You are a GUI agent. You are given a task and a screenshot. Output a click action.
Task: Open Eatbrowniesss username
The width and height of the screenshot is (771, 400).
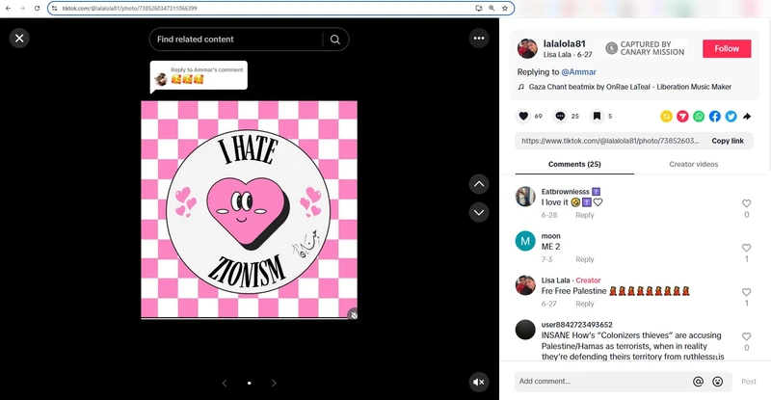(566, 192)
